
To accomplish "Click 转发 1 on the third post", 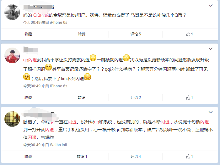I will (x=82, y=156).
